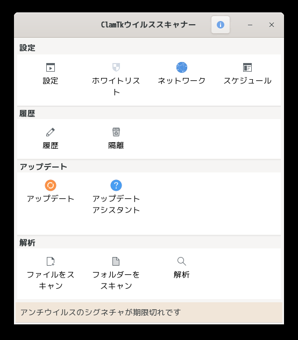
Task: Open the スケジュール scheduler icon
Action: 247,67
